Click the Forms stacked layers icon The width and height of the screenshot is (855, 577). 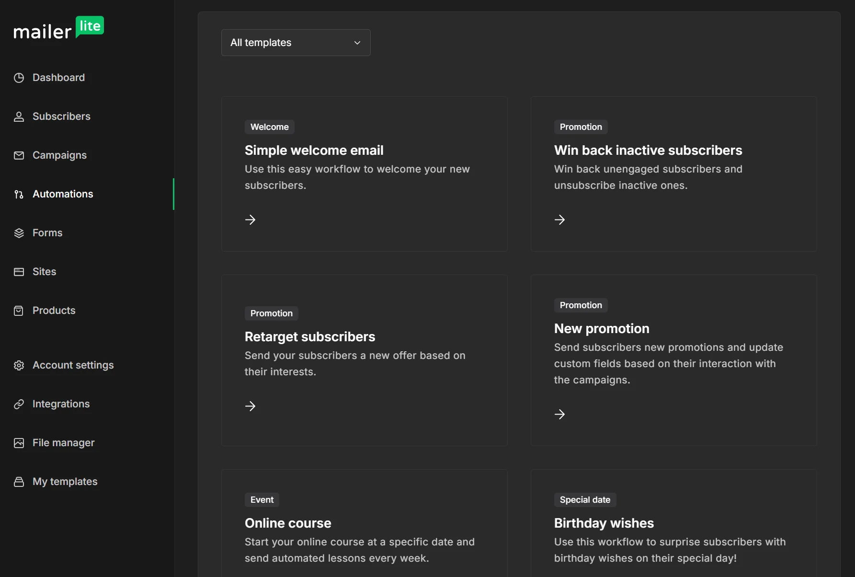pos(19,233)
